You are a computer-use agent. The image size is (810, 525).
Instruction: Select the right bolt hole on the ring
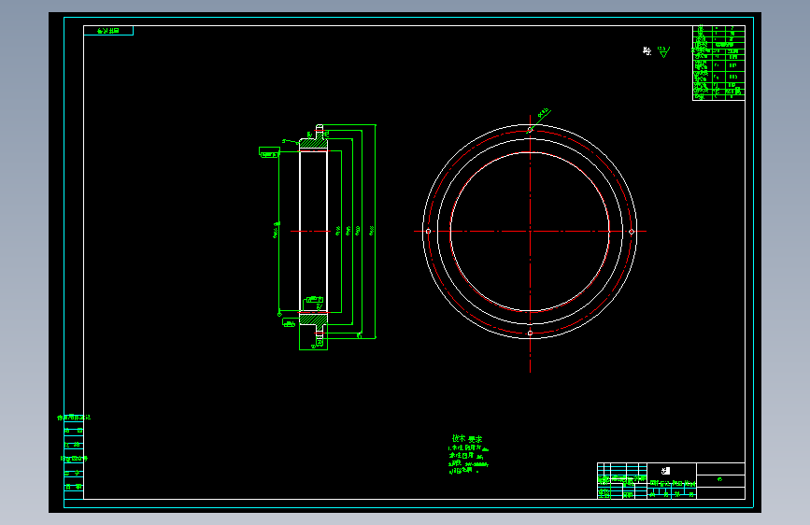pos(632,232)
